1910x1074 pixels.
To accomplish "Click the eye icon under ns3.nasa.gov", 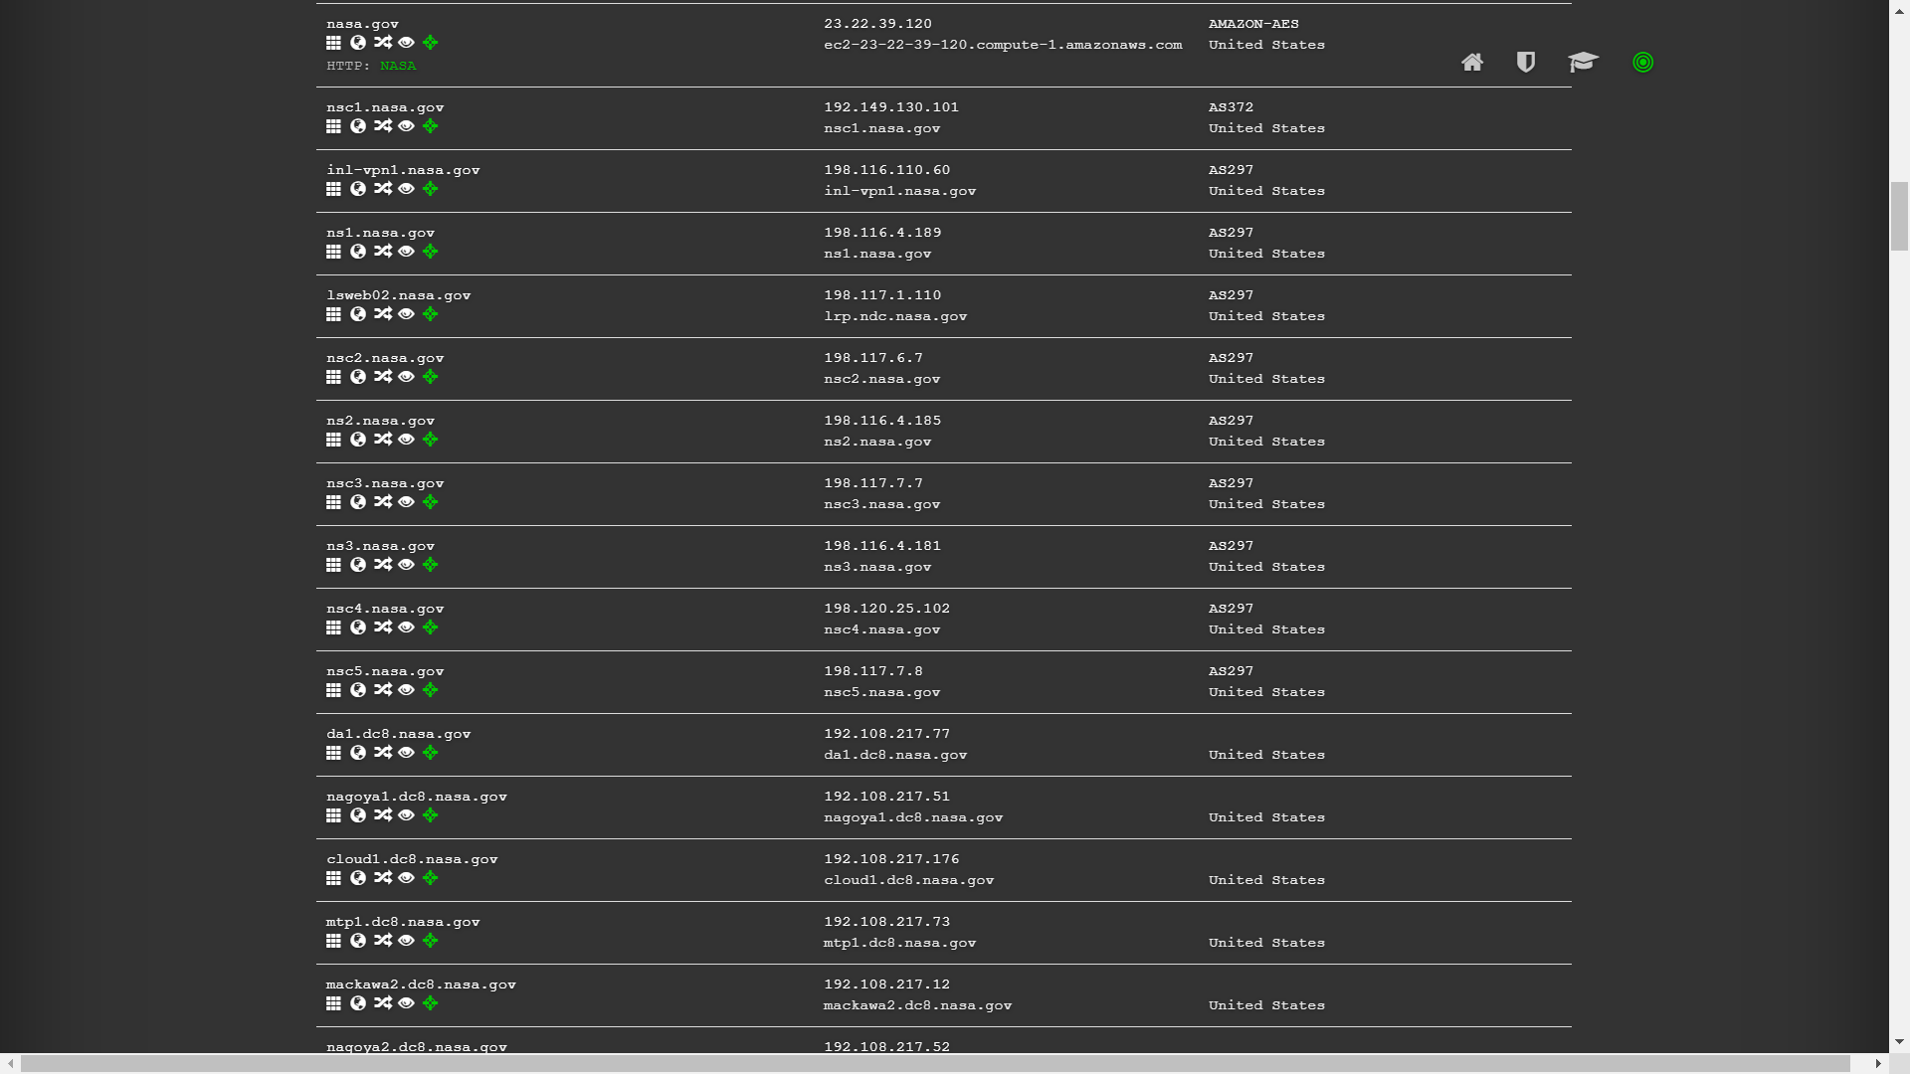I will [406, 565].
